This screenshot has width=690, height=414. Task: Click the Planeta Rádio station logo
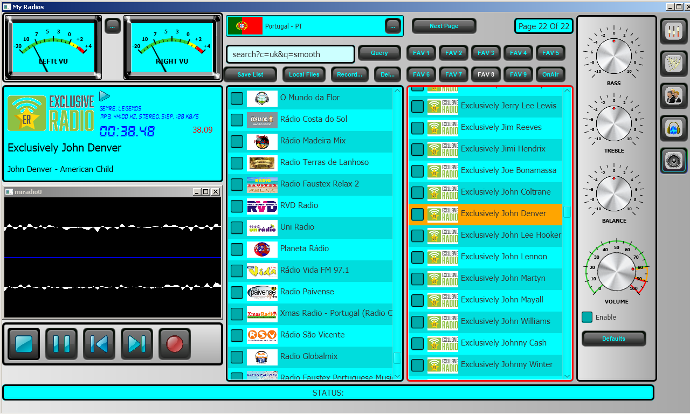coord(262,249)
